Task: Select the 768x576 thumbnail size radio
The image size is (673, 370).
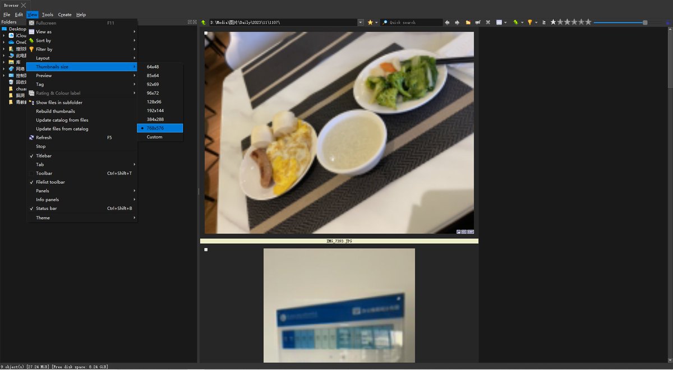Action: point(142,128)
